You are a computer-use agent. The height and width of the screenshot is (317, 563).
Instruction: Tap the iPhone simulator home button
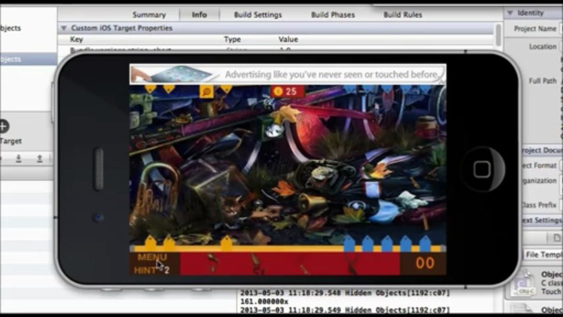pos(482,169)
